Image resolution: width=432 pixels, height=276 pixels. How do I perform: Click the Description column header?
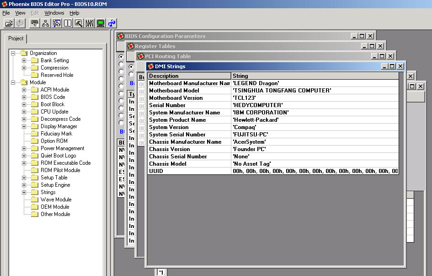(x=189, y=76)
